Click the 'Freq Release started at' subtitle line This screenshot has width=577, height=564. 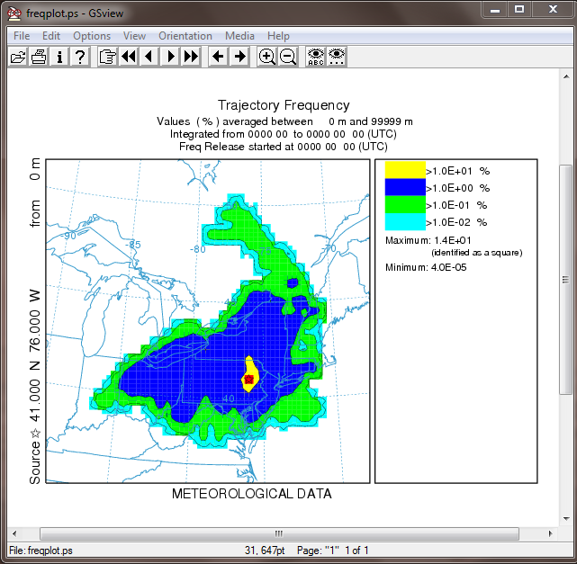[x=284, y=147]
